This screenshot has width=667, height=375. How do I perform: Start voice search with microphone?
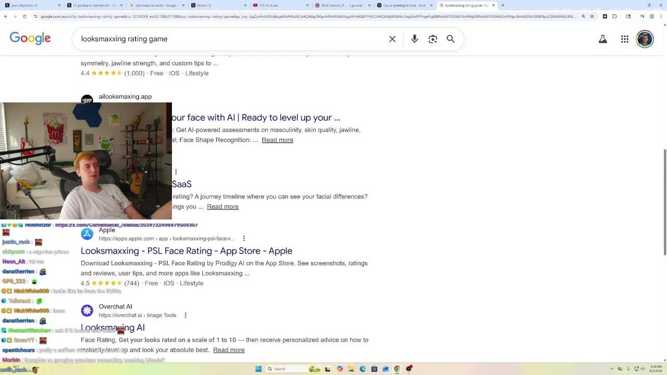coord(414,39)
